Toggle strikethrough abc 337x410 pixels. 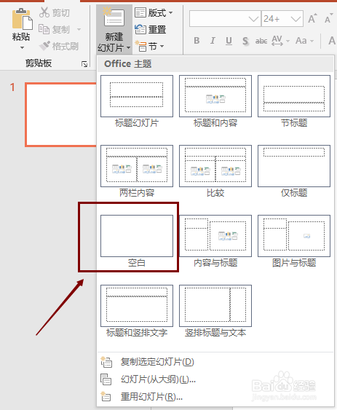[261, 41]
